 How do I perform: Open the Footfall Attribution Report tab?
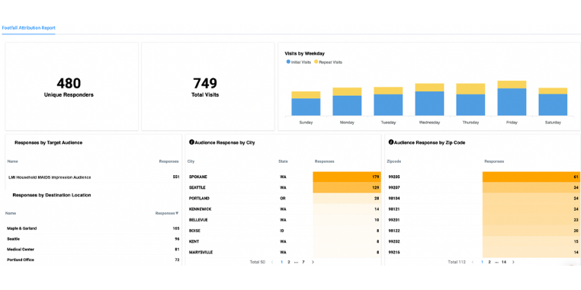(28, 27)
